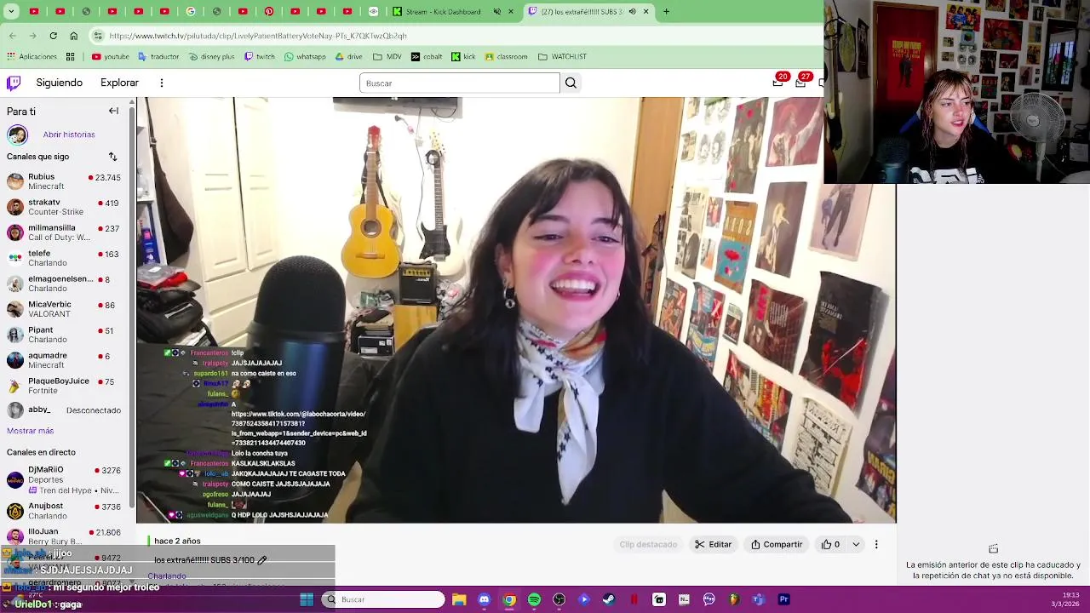Open the kick bookmark
The image size is (1090, 613).
point(463,57)
